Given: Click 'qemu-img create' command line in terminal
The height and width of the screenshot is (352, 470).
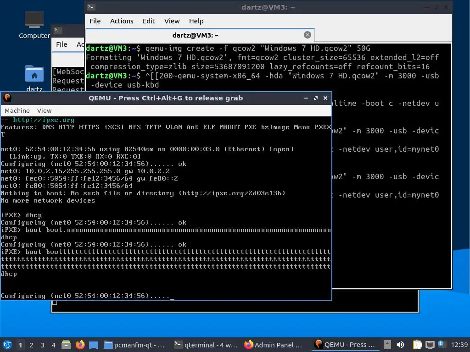Looking at the screenshot, I should pyautogui.click(x=228, y=48).
